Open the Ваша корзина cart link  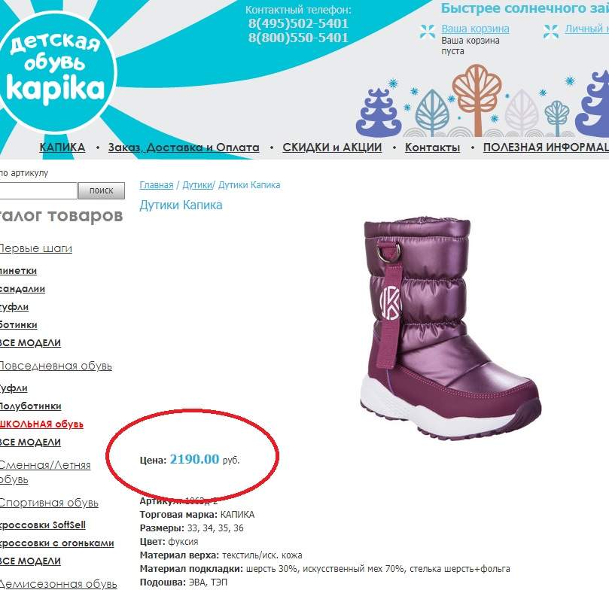(475, 29)
